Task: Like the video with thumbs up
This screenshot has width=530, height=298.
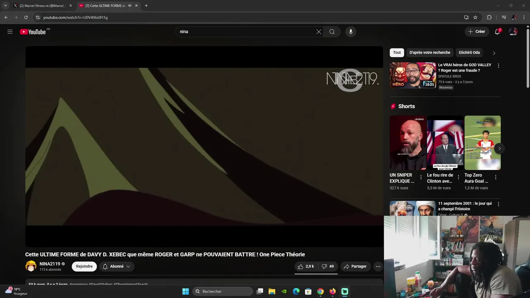Action: 306,267
